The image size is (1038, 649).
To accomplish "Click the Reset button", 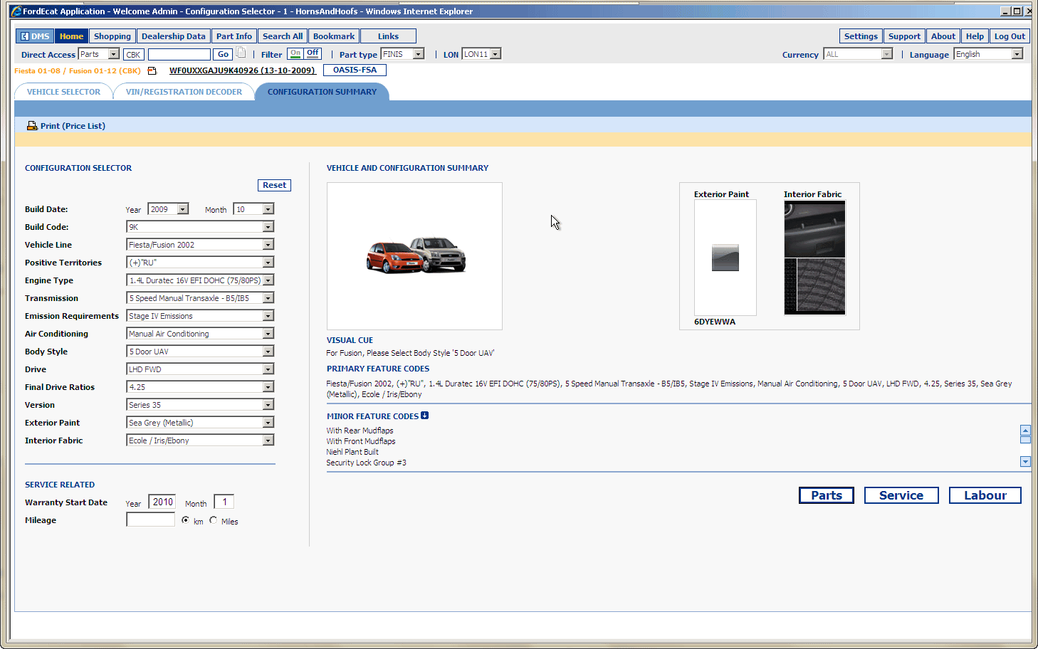I will click(274, 185).
